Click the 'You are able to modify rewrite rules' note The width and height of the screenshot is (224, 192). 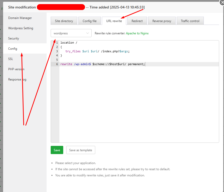(100, 175)
